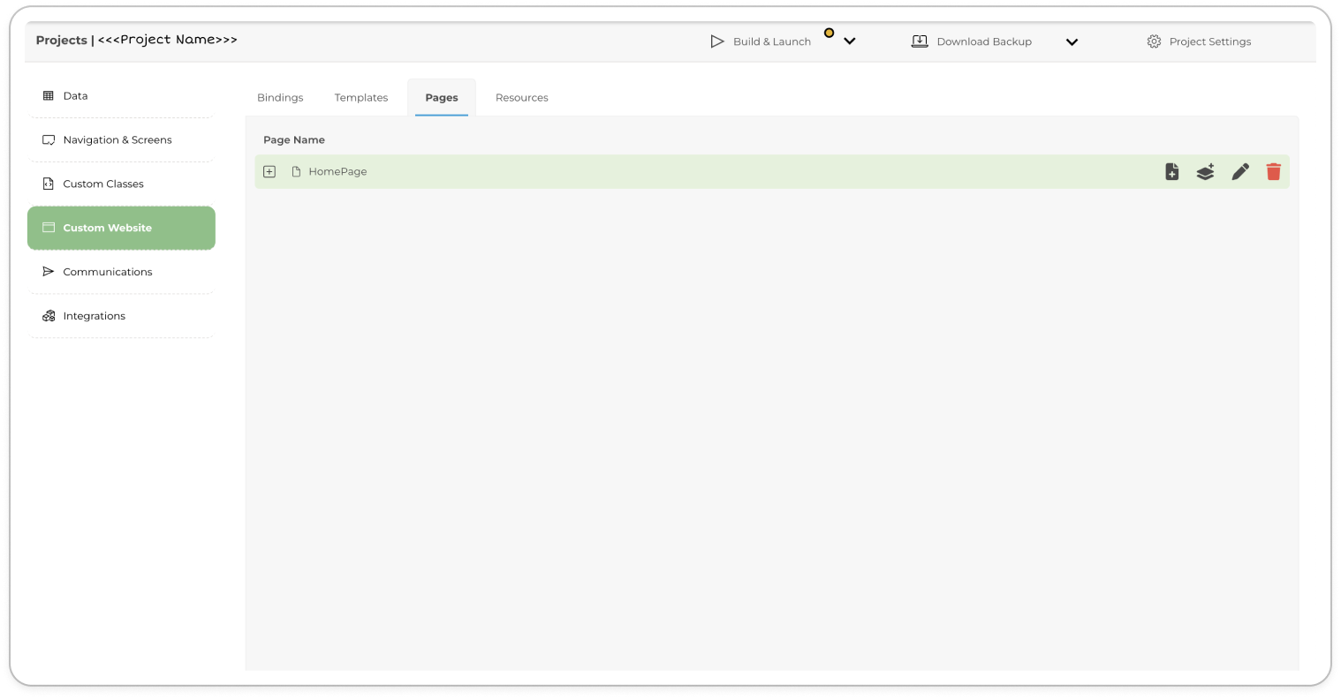1341x699 pixels.
Task: Click the HomePage file icon
Action: (297, 172)
